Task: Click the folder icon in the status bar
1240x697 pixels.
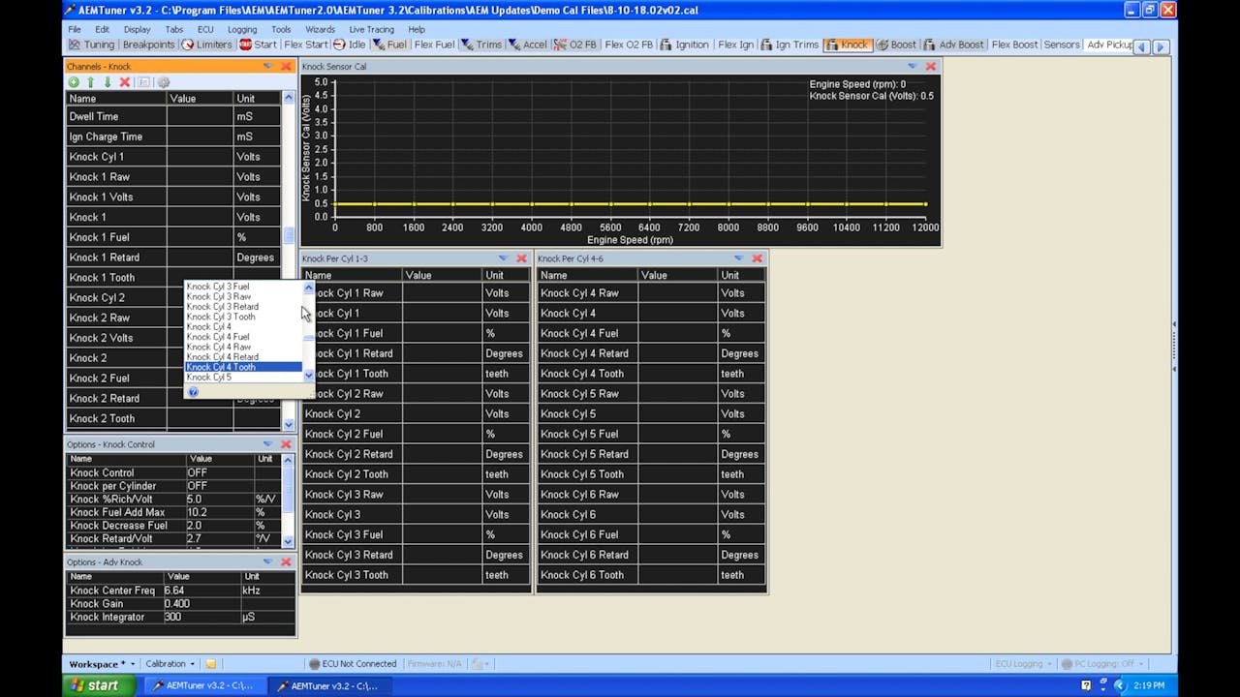Action: (211, 664)
